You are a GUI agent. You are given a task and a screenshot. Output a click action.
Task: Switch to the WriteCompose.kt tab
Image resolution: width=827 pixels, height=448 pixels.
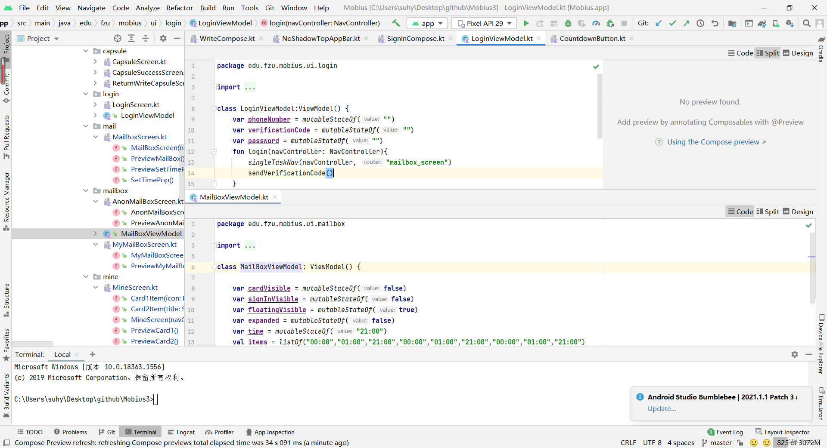227,38
